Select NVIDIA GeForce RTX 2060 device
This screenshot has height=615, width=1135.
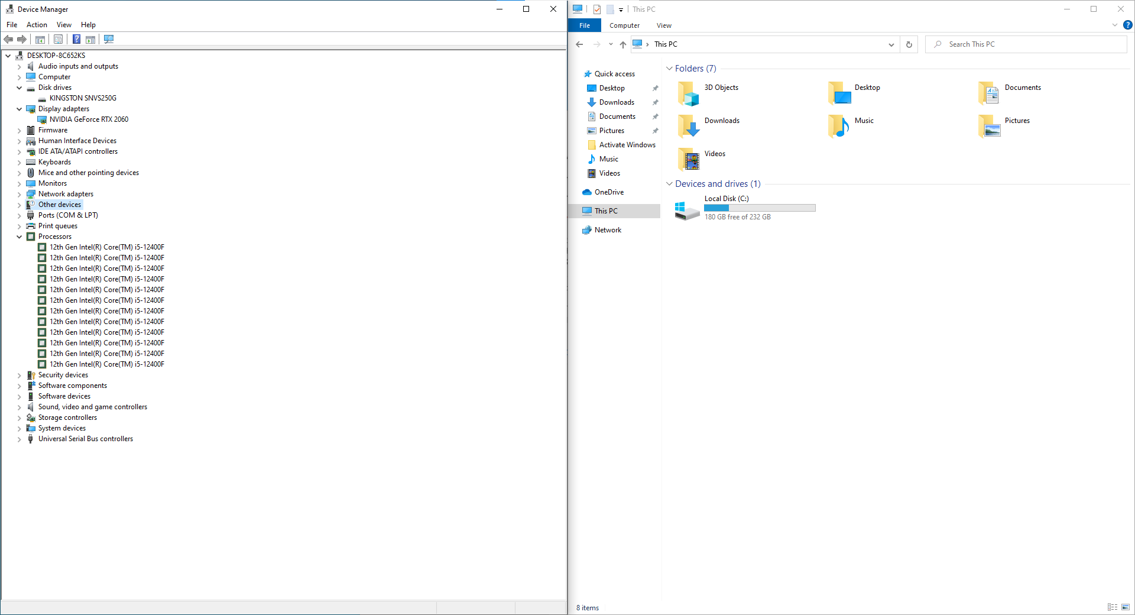click(89, 119)
